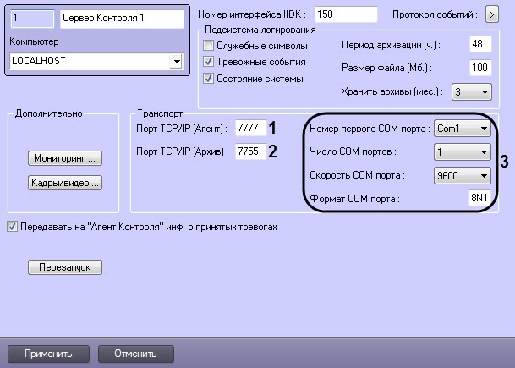
Task: Open Номер первого COM порта dropdown
Action: point(483,129)
